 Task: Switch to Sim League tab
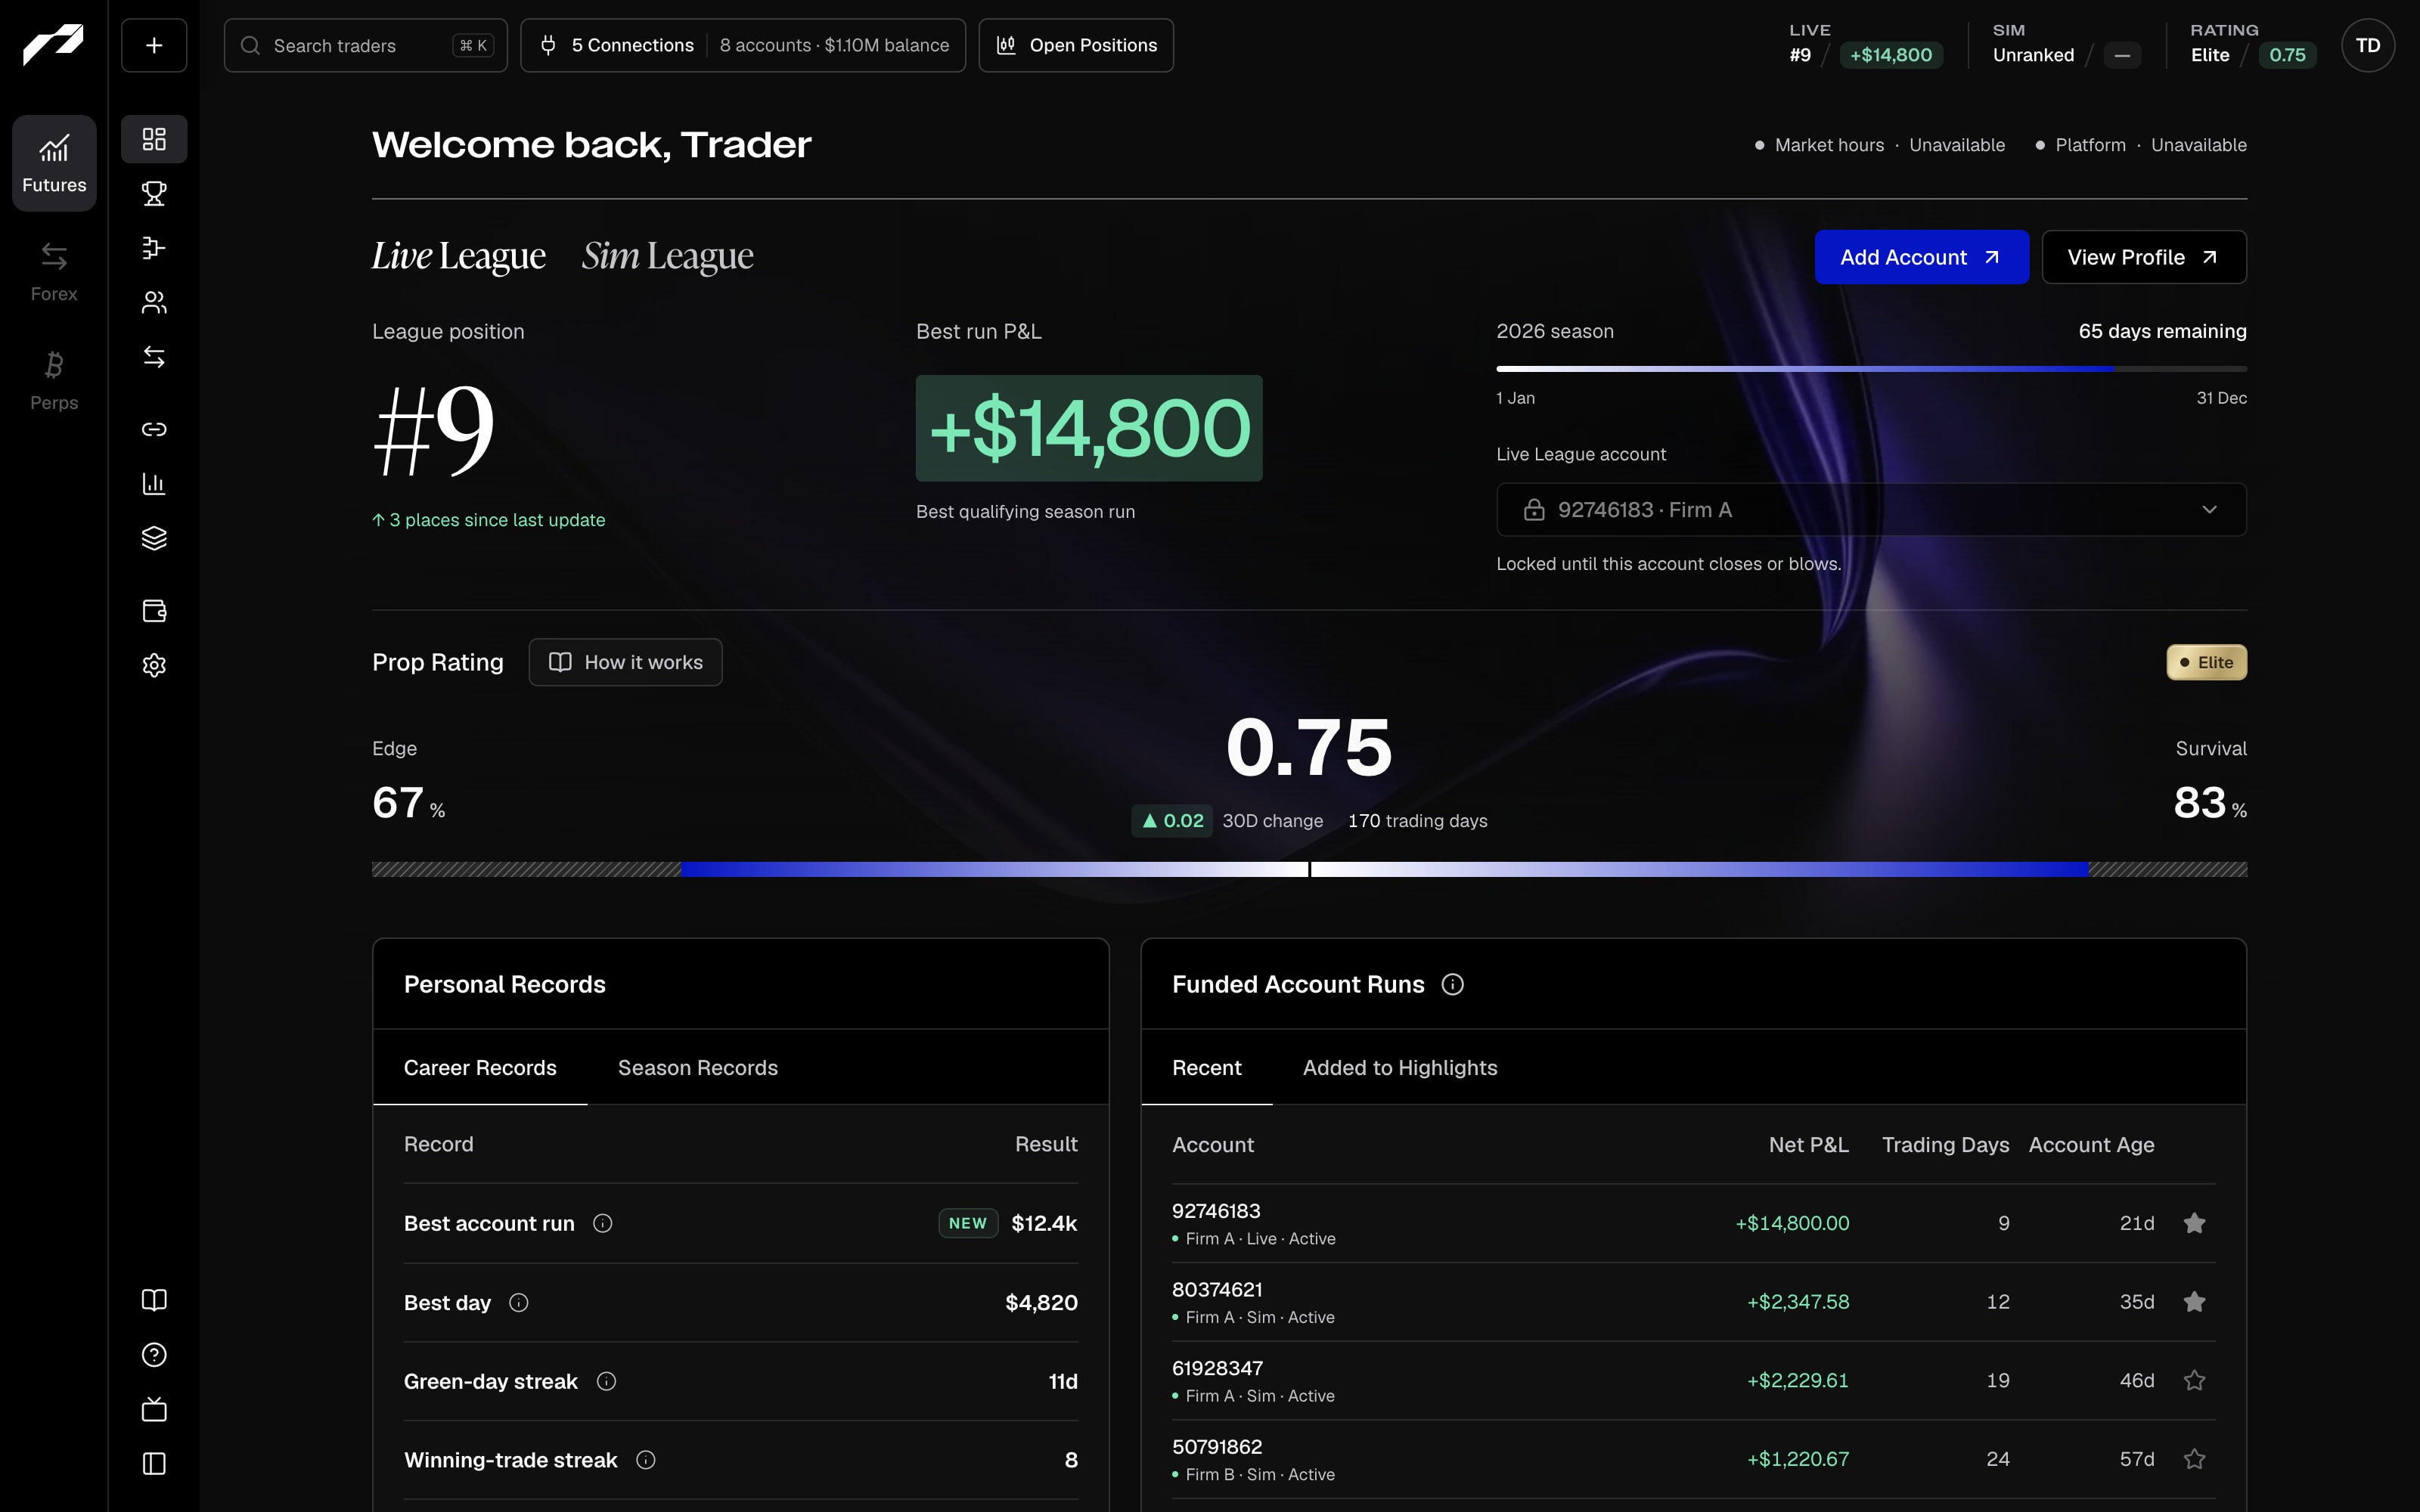click(667, 256)
